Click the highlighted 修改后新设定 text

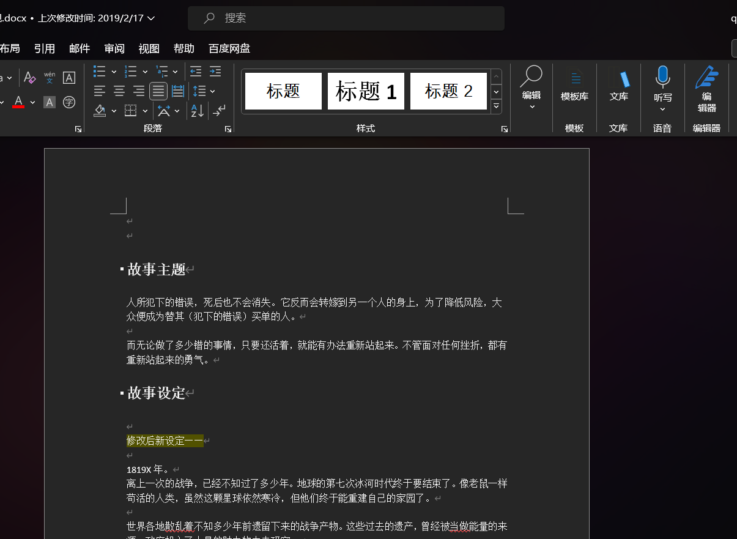165,440
